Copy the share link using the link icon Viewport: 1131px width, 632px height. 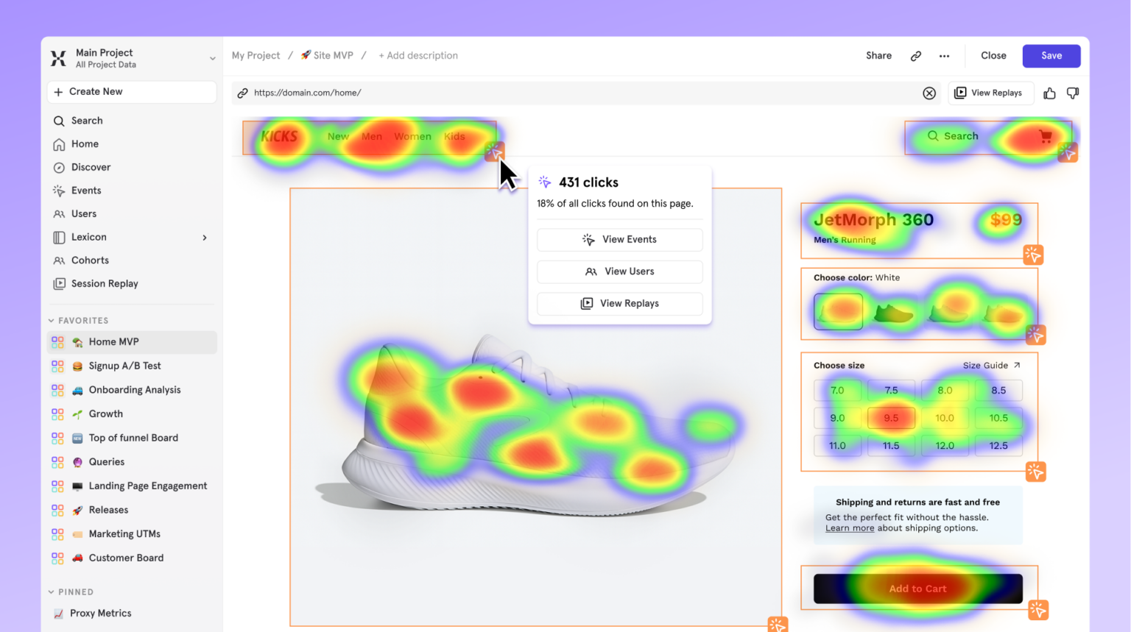point(915,55)
